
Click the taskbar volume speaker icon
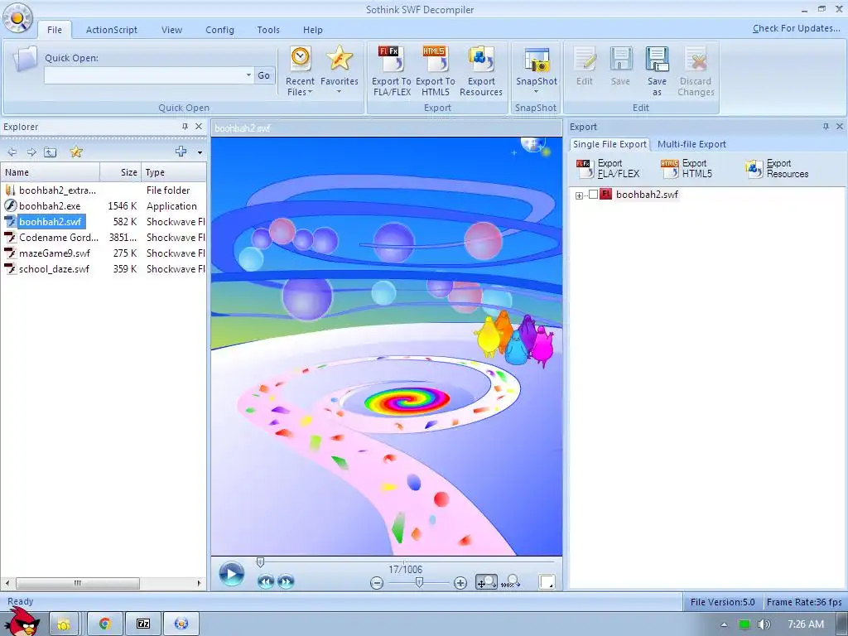pyautogui.click(x=764, y=624)
